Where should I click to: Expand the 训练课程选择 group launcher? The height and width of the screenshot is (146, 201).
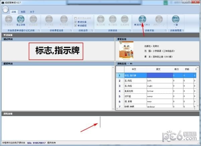pos(71,30)
